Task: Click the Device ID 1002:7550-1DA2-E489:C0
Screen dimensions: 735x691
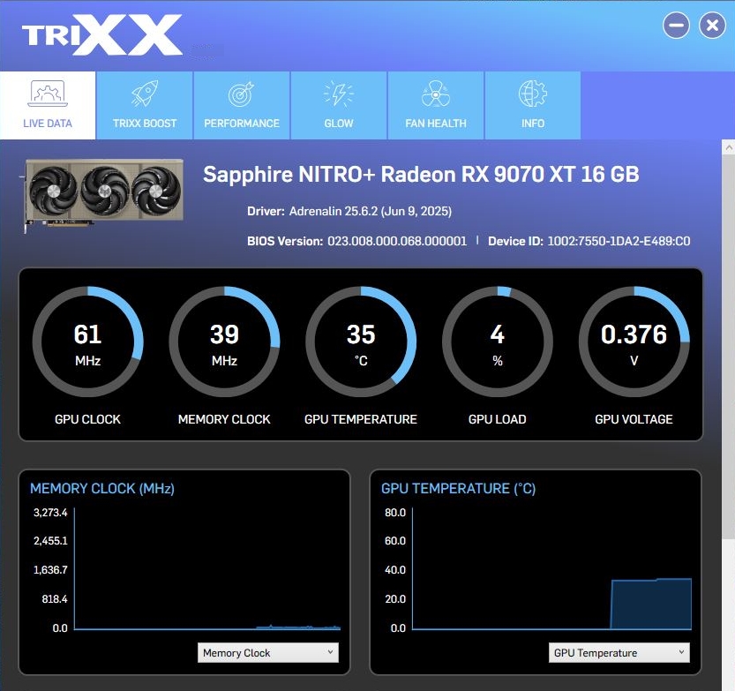Action: [x=619, y=241]
